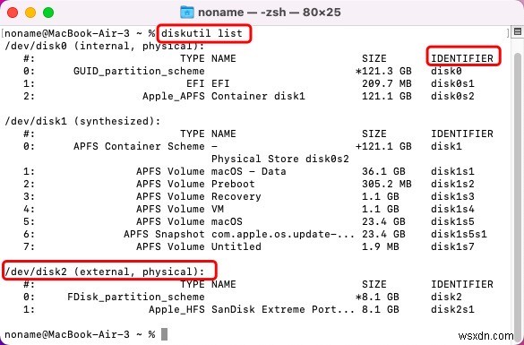The height and width of the screenshot is (345, 524).
Task: Click the 'disk1s4' identifier
Action: click(x=452, y=209)
